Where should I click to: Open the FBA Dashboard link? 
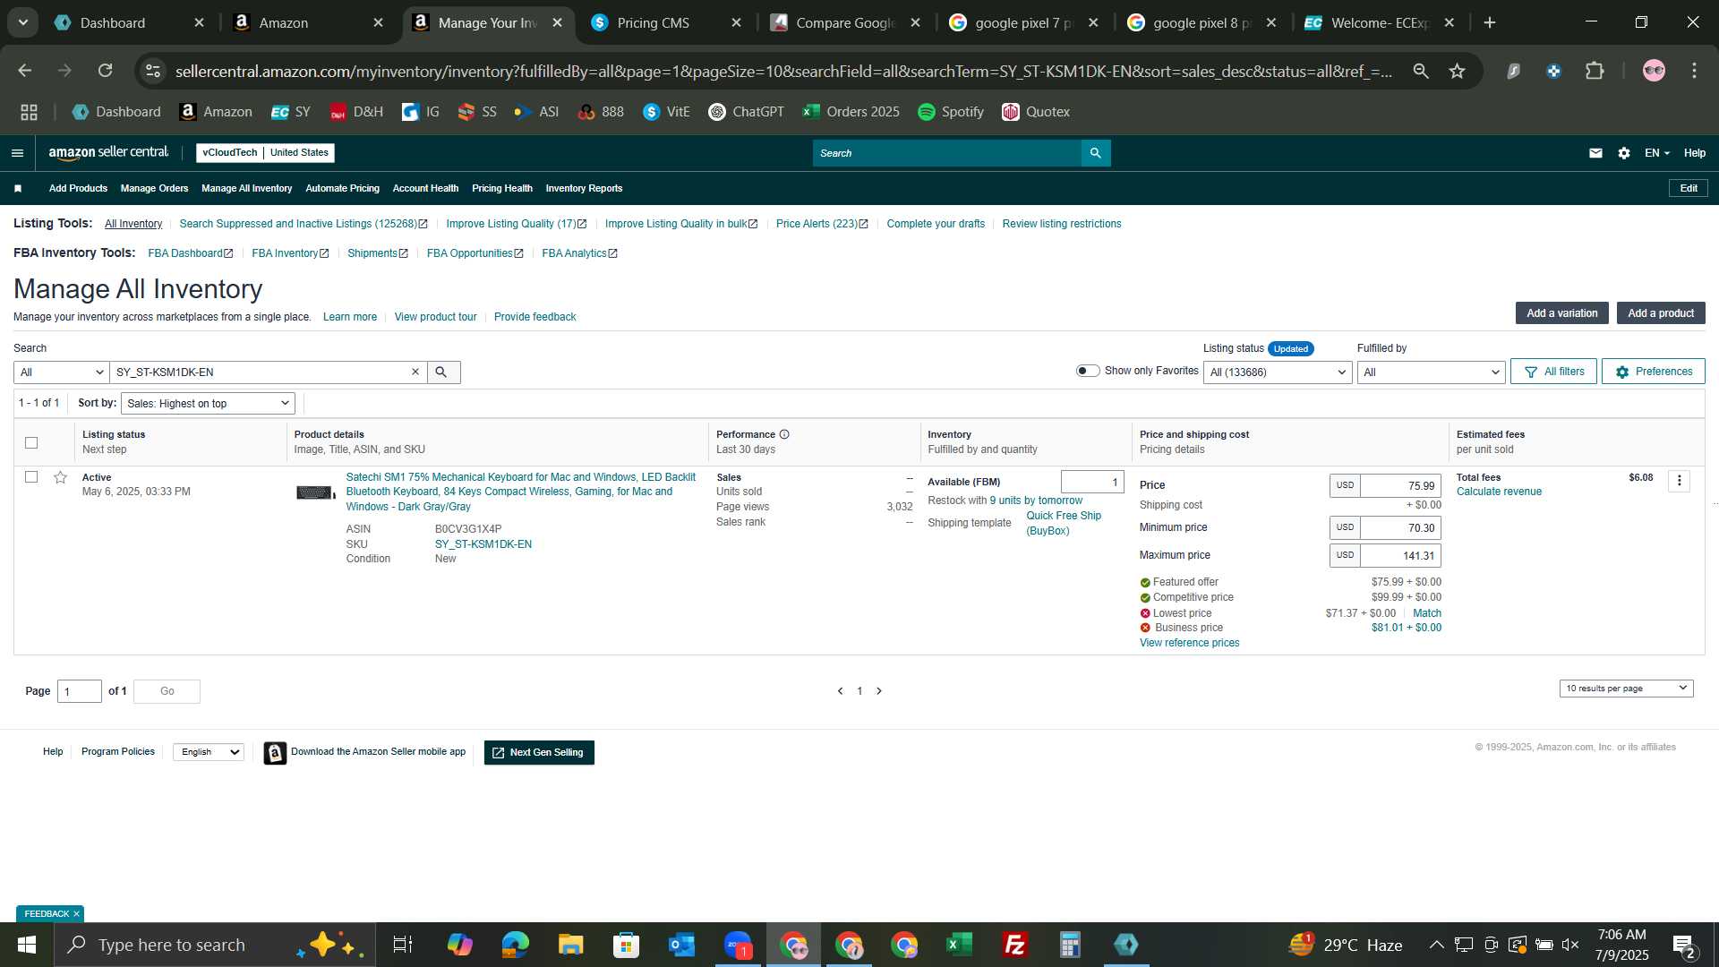[x=190, y=253]
